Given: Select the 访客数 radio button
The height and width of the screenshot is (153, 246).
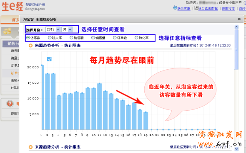Looking at the screenshot, I should (28, 38).
